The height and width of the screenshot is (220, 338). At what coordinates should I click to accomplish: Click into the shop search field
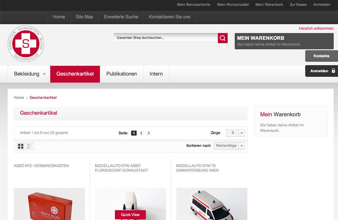click(165, 38)
